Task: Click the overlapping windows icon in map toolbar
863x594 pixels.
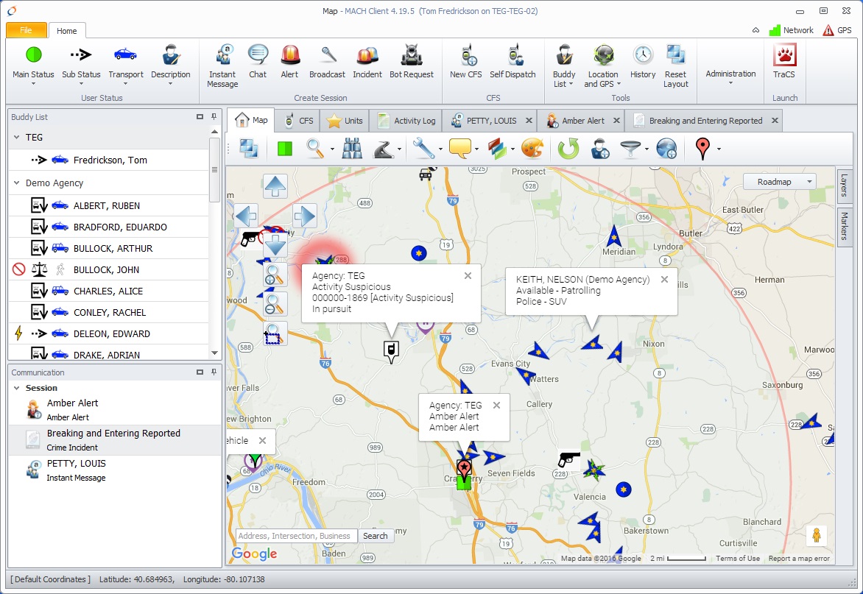Action: (249, 149)
